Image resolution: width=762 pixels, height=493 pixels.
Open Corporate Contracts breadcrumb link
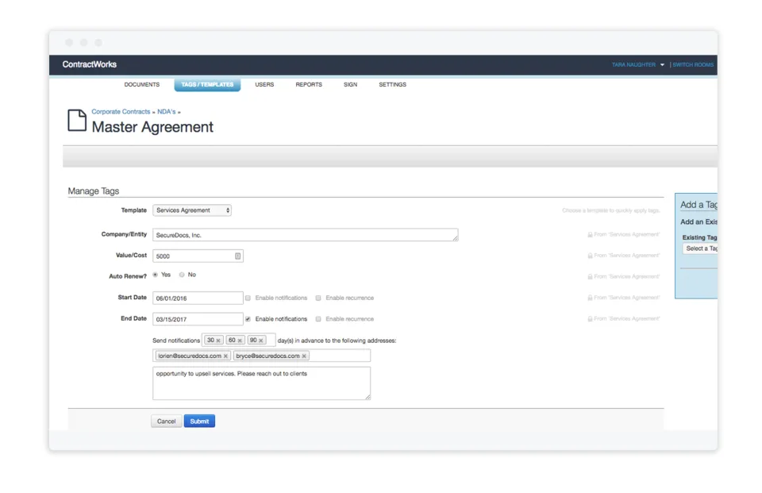click(x=121, y=112)
